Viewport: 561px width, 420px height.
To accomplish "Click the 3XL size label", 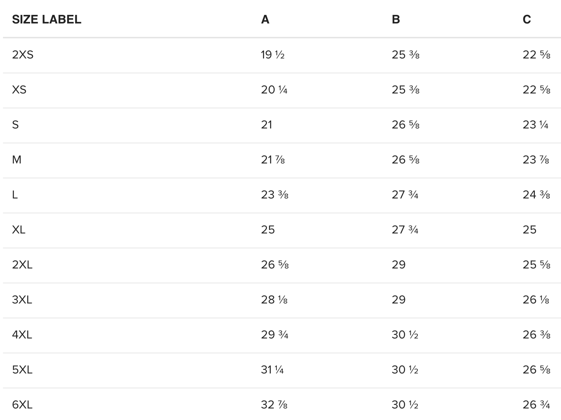I will point(22,300).
